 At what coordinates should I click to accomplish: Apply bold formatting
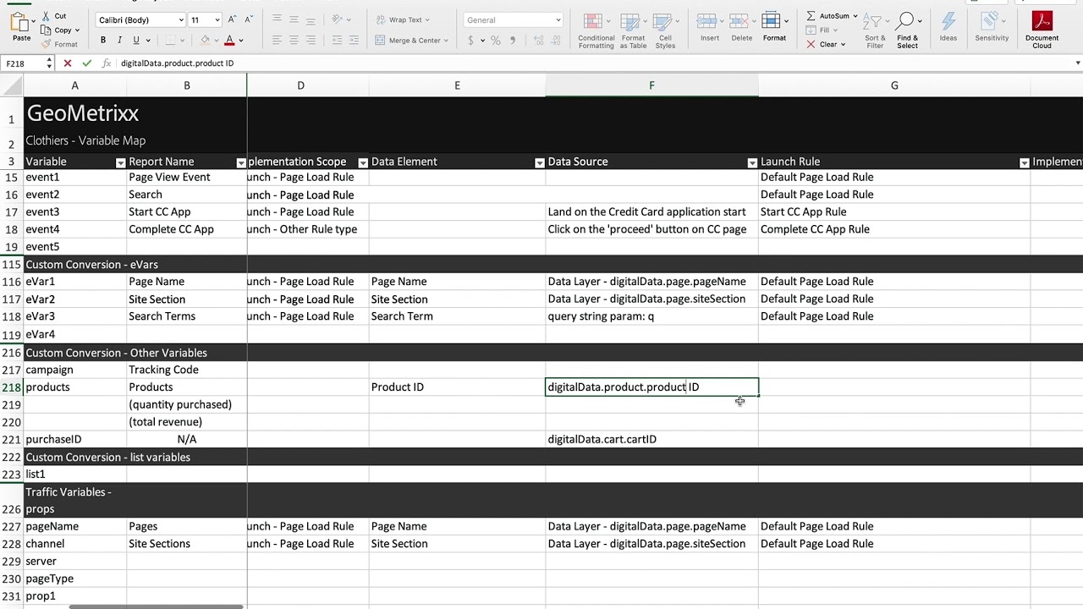pyautogui.click(x=103, y=40)
